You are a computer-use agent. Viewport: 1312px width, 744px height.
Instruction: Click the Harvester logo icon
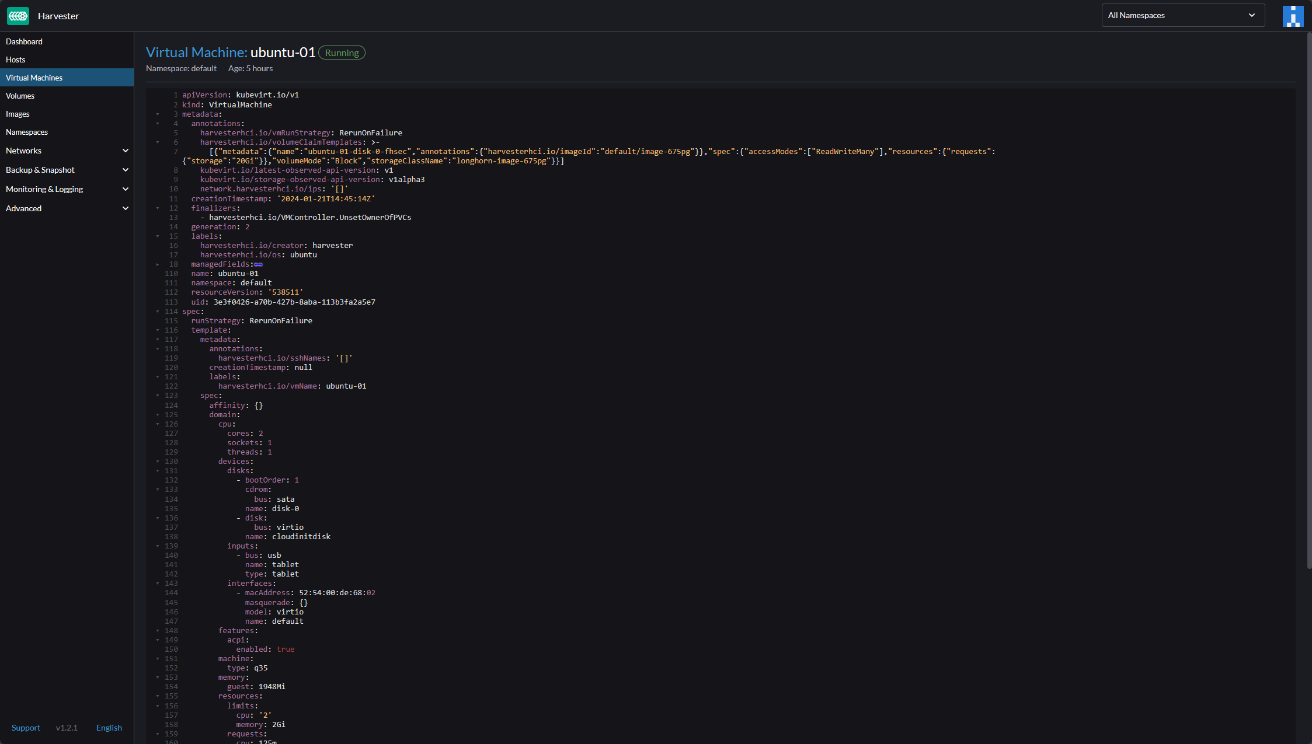tap(18, 16)
